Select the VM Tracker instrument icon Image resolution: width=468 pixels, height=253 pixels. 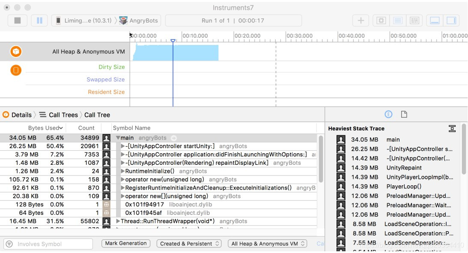coord(16,70)
